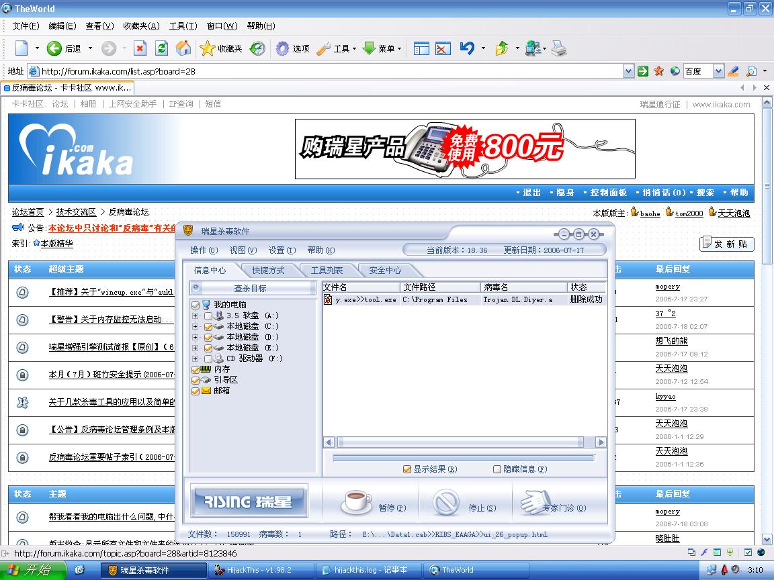Viewport: 774px width, 580px height.
Task: Enable the 隐藏信息 checkbox
Action: pos(497,469)
